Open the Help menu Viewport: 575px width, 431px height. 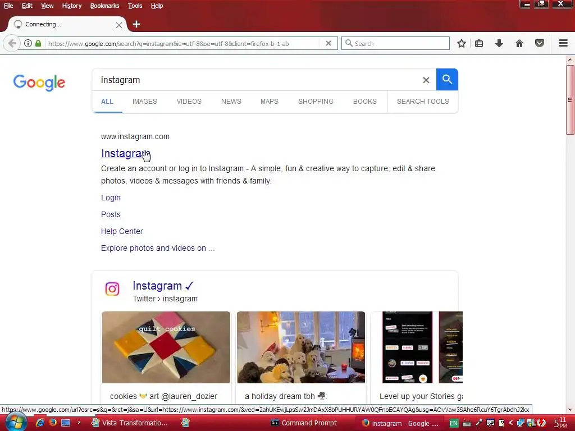point(157,6)
